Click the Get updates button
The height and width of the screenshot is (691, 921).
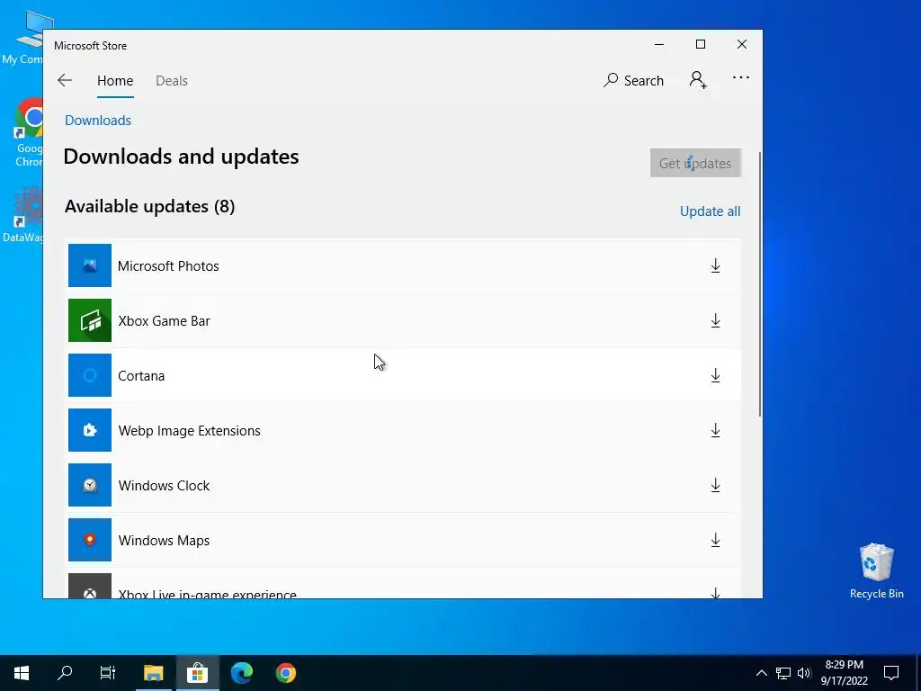[x=695, y=163]
